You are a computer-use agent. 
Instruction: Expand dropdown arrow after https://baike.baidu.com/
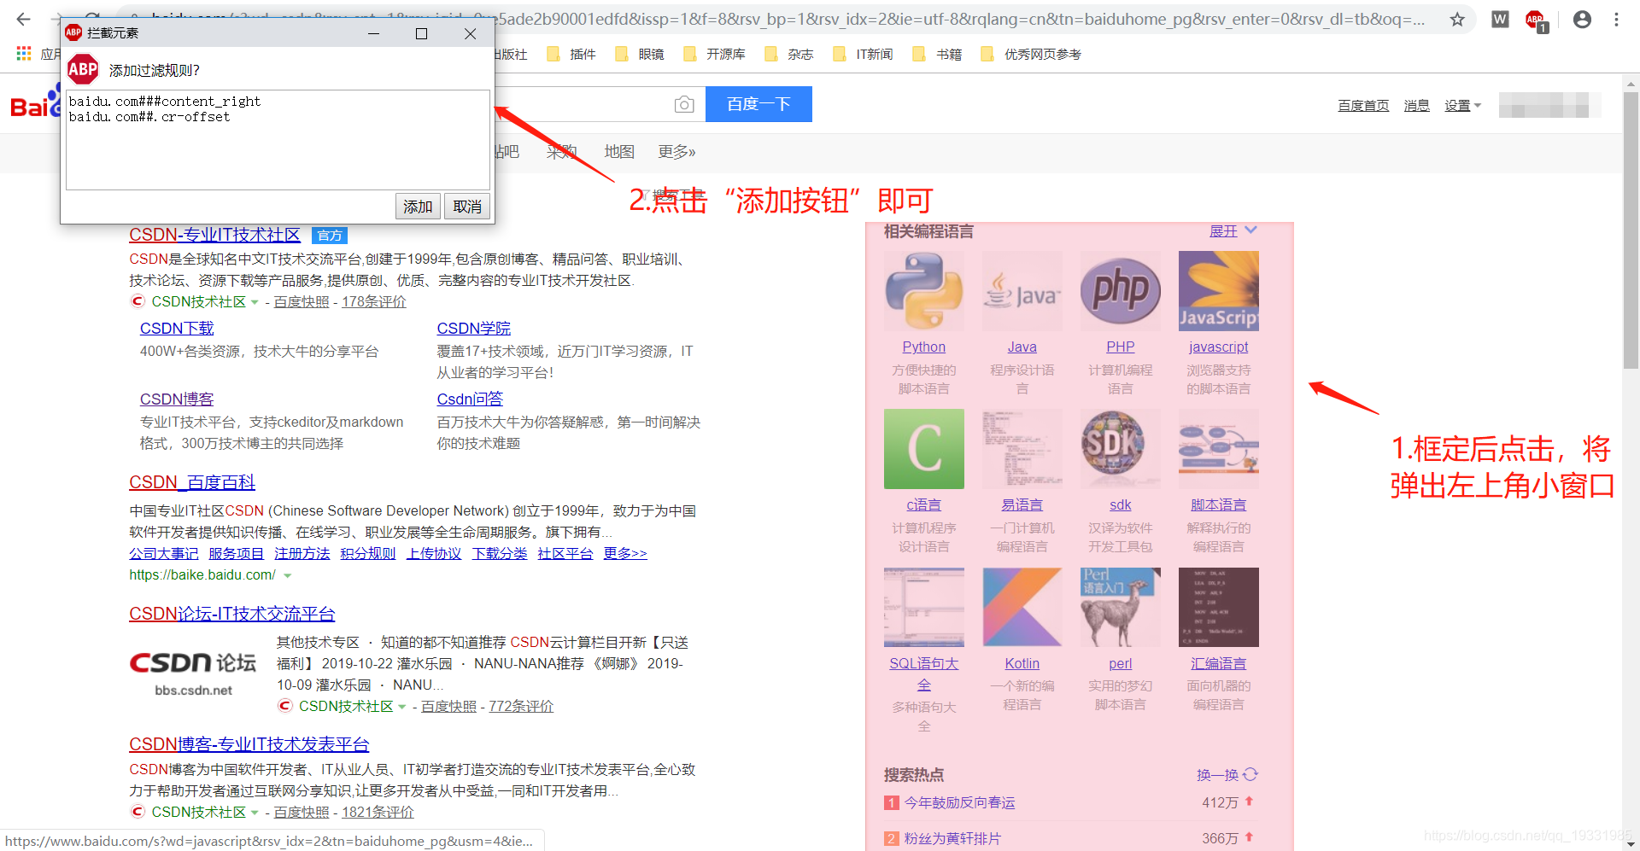(288, 575)
